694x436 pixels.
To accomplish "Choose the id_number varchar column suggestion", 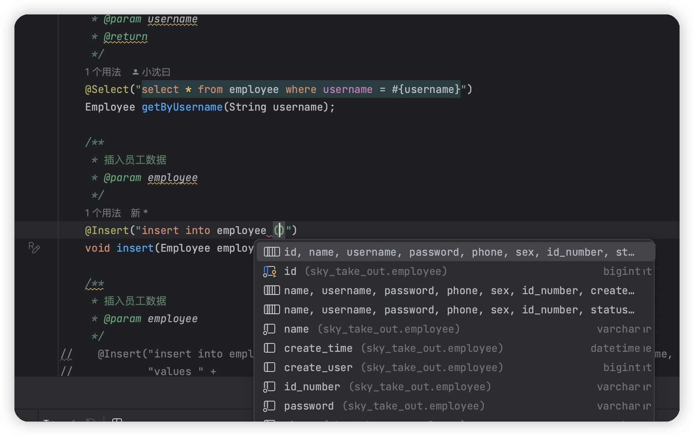I will [x=455, y=387].
